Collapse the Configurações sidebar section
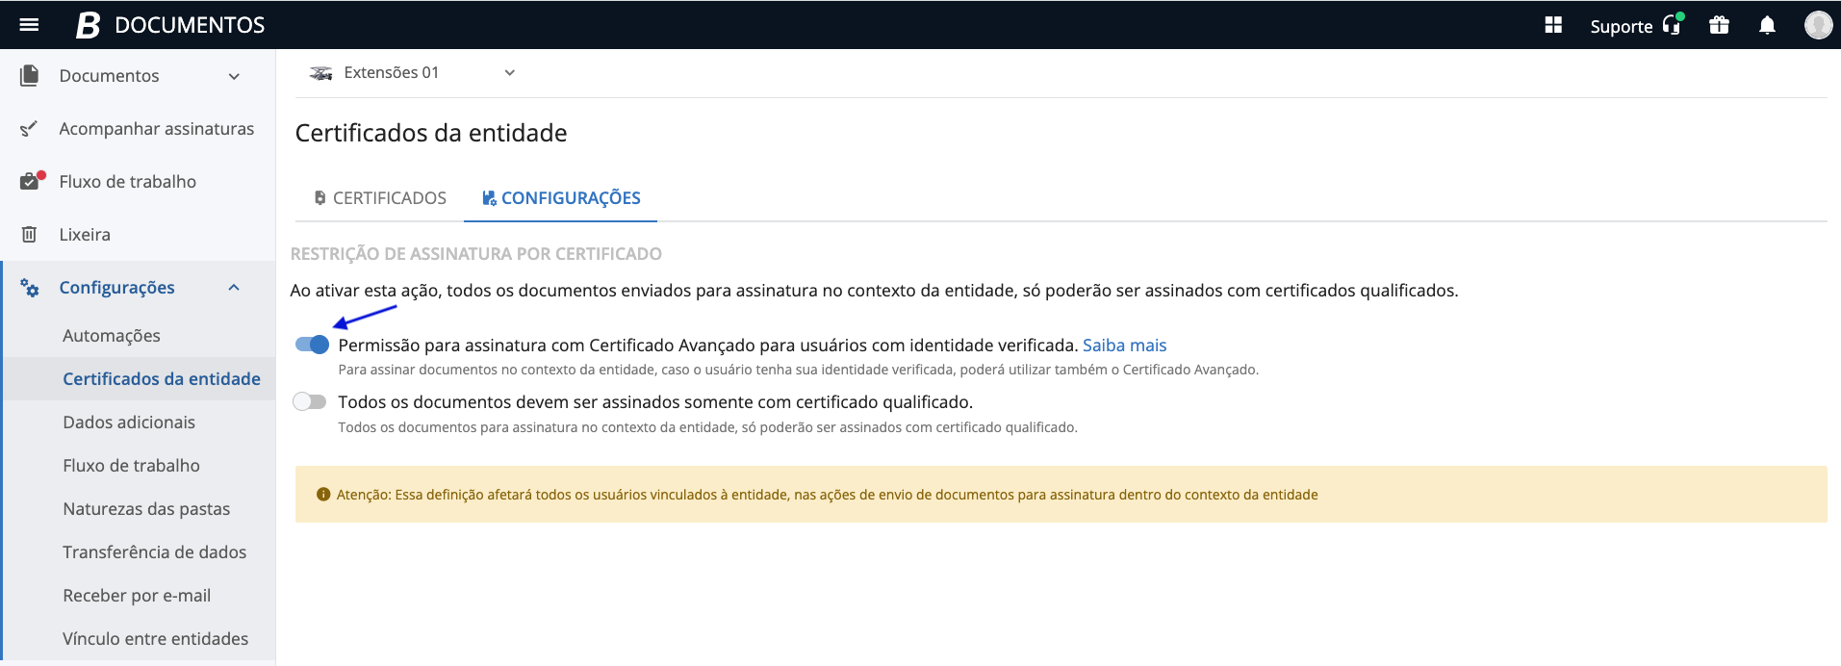This screenshot has width=1841, height=666. (234, 288)
